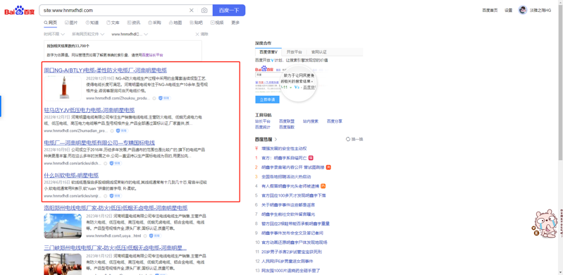Click the user avatar icon
The width and height of the screenshot is (563, 275).
click(523, 10)
